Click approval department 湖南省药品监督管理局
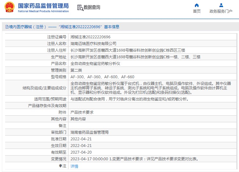 [x=89, y=132]
